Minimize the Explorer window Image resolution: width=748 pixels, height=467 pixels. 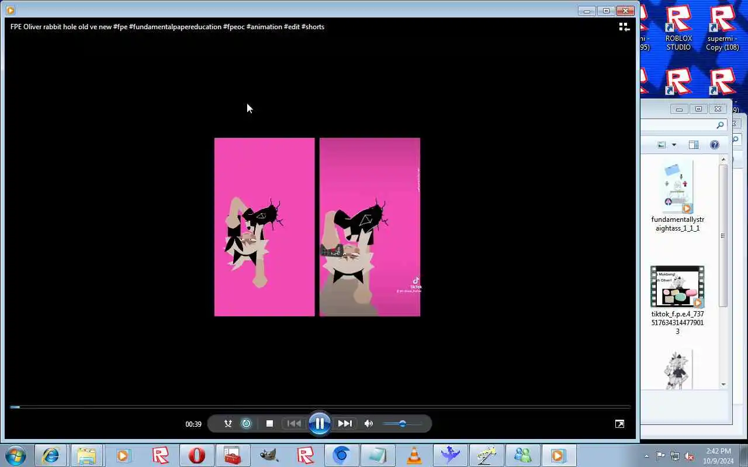679,109
